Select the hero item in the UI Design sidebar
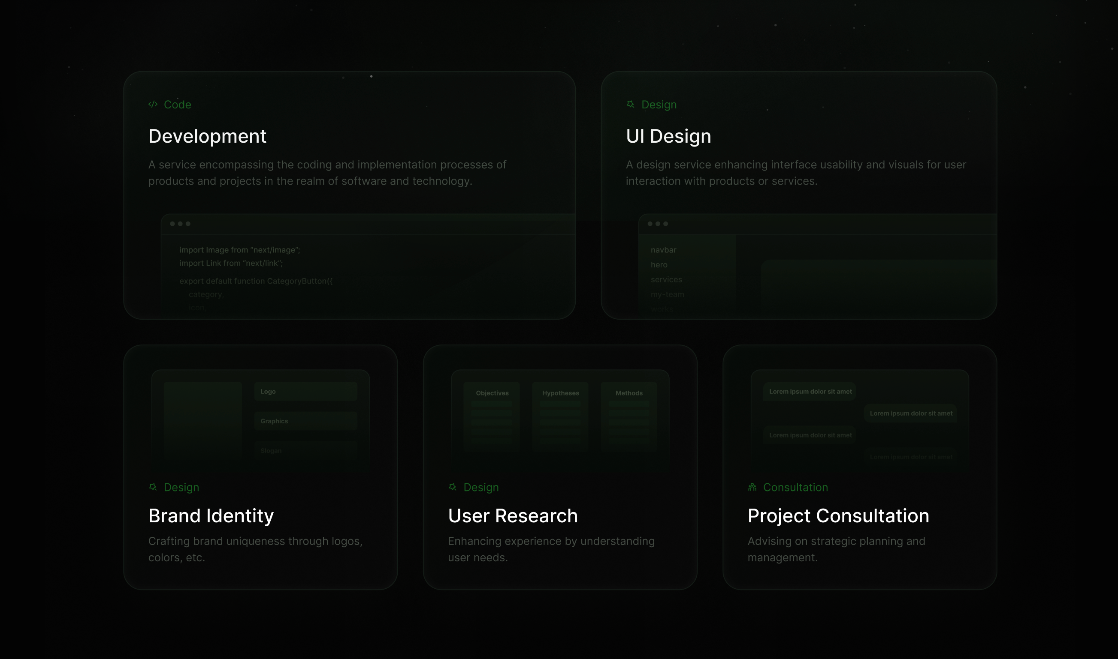This screenshot has height=659, width=1118. [659, 265]
